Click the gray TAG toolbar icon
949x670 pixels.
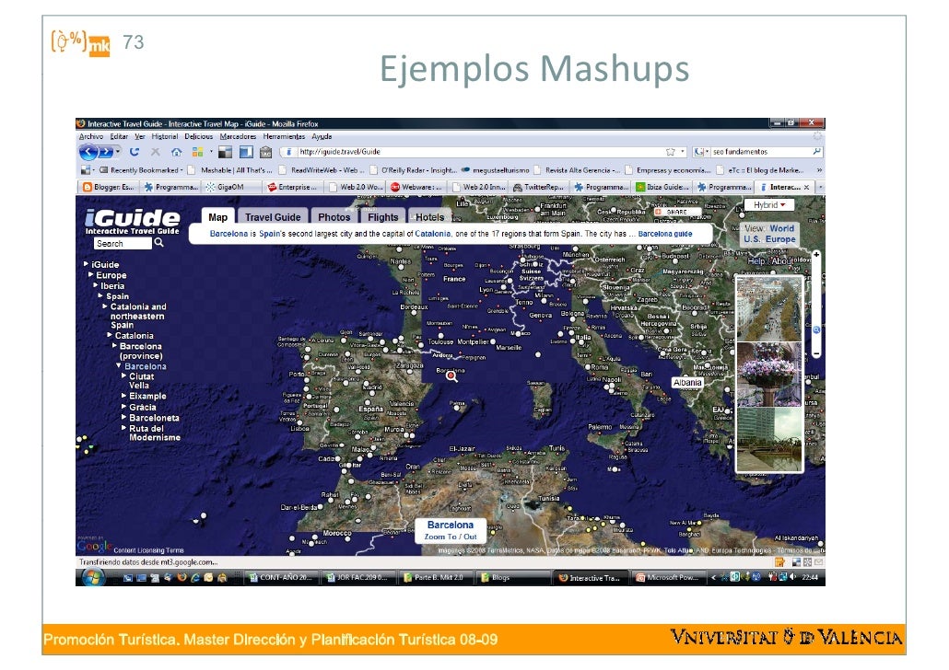pos(265,152)
